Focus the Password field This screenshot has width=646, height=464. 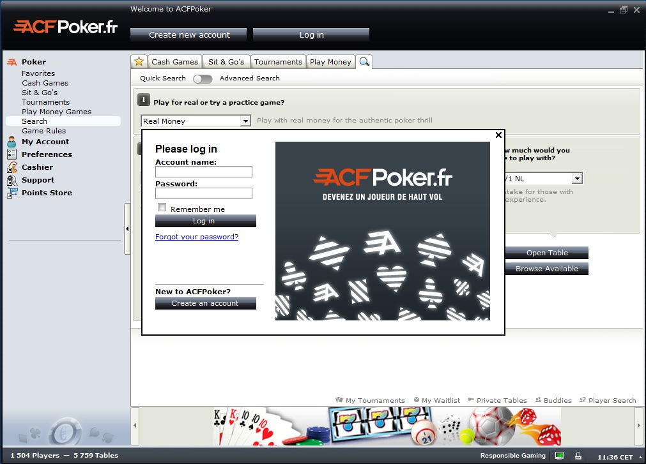click(x=204, y=193)
